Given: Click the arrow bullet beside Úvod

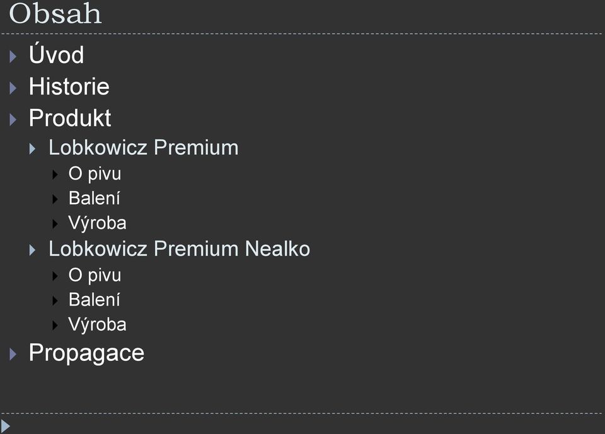Looking at the screenshot, I should 13,57.
